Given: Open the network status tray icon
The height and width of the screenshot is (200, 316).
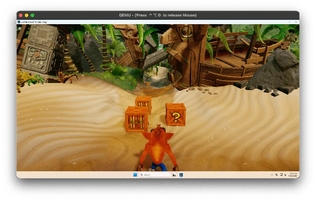Looking at the screenshot, I should 281,175.
